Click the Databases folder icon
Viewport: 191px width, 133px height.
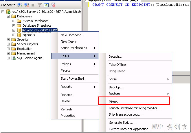pos(13,16)
